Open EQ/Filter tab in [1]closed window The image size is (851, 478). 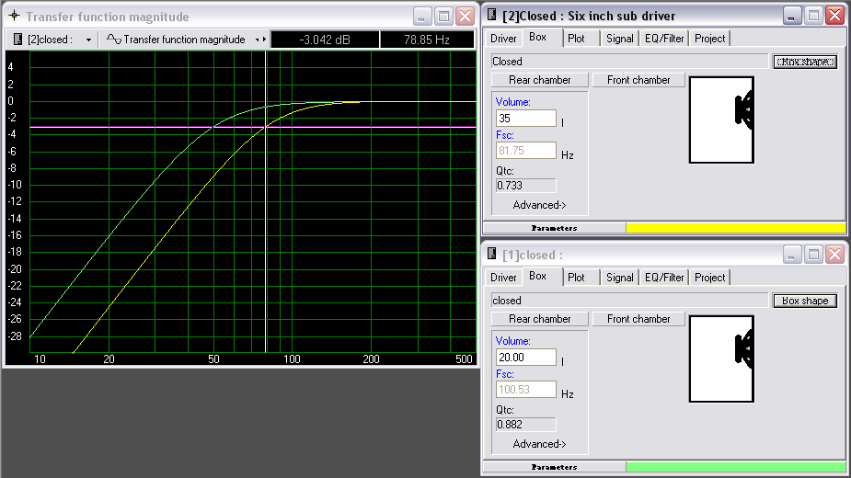coord(664,278)
